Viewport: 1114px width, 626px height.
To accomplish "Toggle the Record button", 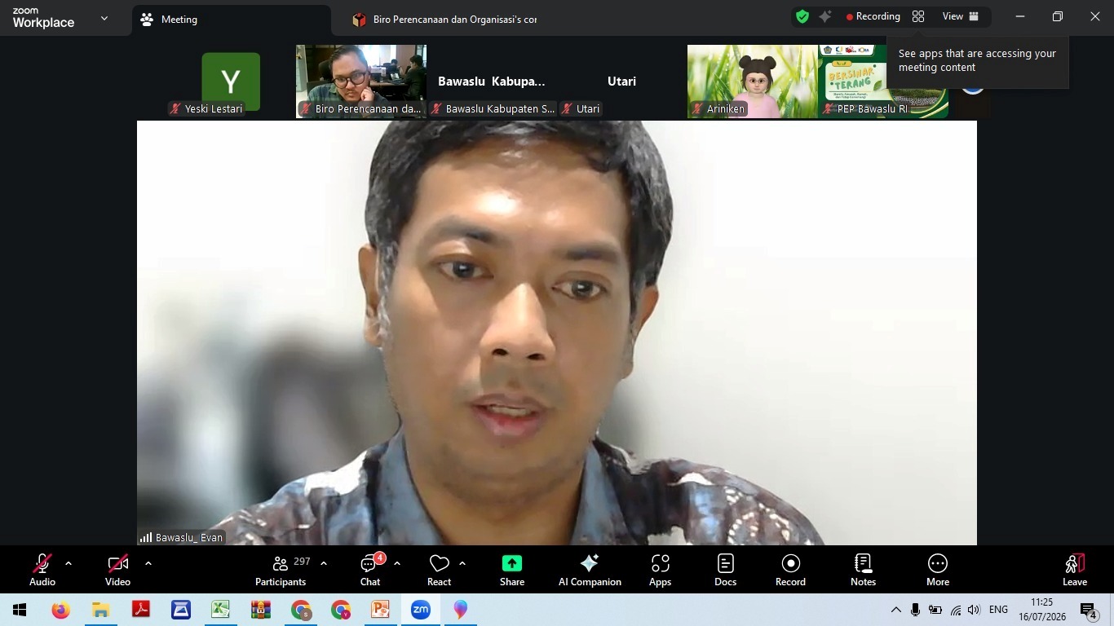I will 790,570.
